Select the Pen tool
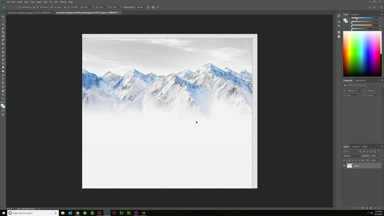Screen dimensions: 384x216 point(3,75)
